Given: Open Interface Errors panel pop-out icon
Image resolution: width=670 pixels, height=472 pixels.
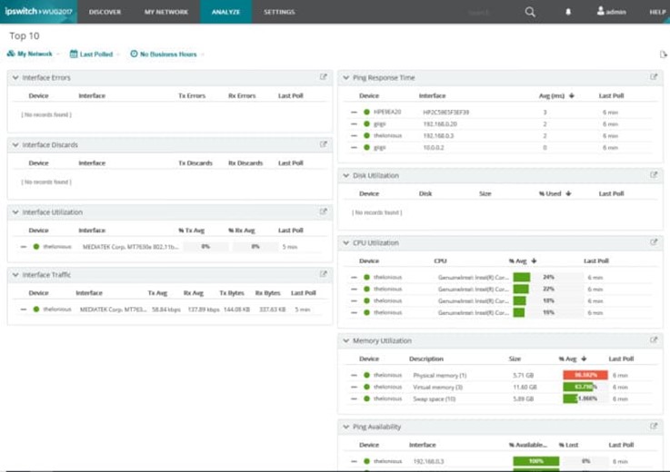Looking at the screenshot, I should click(x=324, y=77).
